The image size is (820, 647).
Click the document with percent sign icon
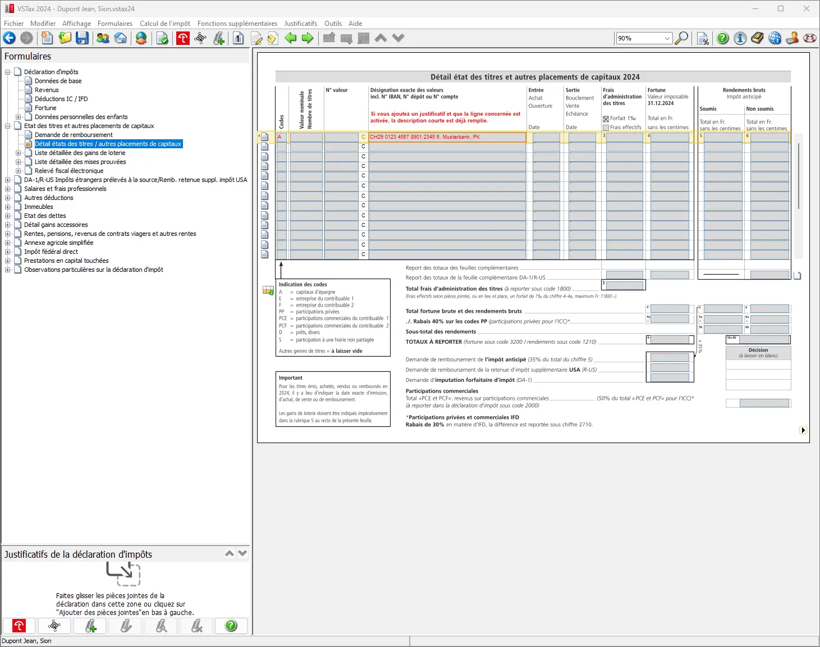(x=703, y=38)
